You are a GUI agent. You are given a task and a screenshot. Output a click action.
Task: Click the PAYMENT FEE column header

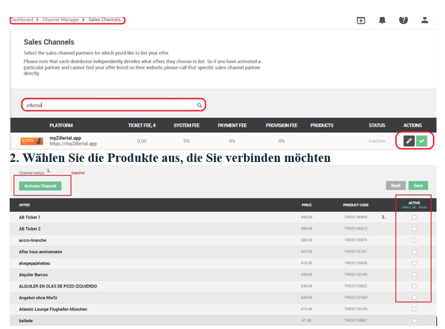pos(232,125)
